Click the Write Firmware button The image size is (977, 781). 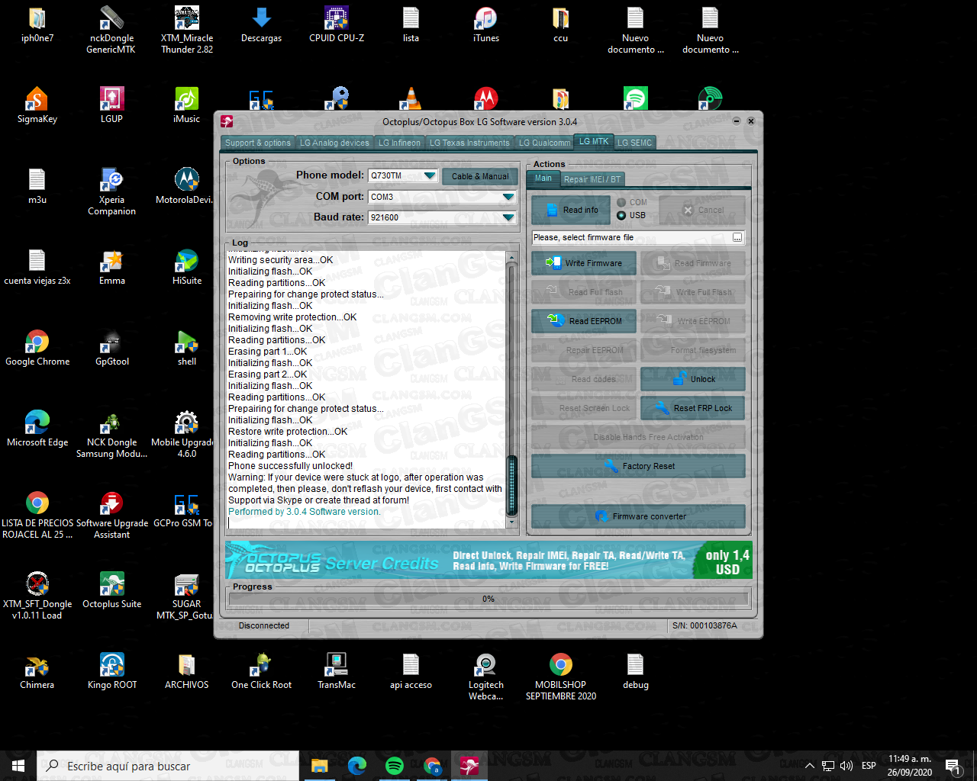click(x=584, y=263)
